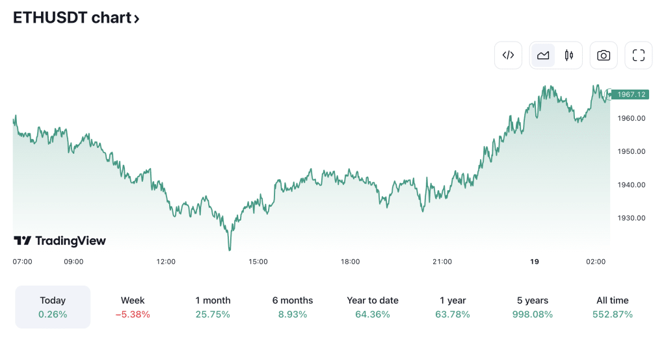Click the 15:00 time axis label

(x=258, y=262)
